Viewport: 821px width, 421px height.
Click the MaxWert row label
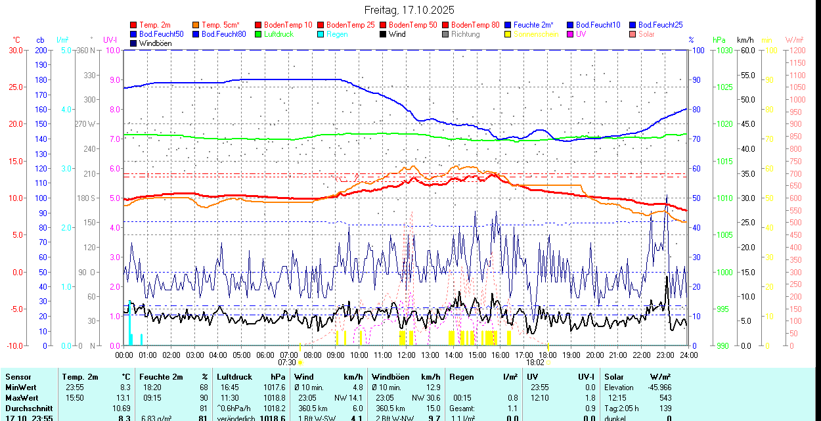click(22, 398)
